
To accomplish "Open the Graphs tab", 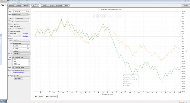I will 66,5.
